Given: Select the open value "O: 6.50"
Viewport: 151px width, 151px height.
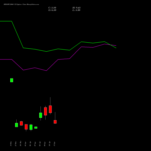Looking at the screenshot, I should (x=52, y=10).
